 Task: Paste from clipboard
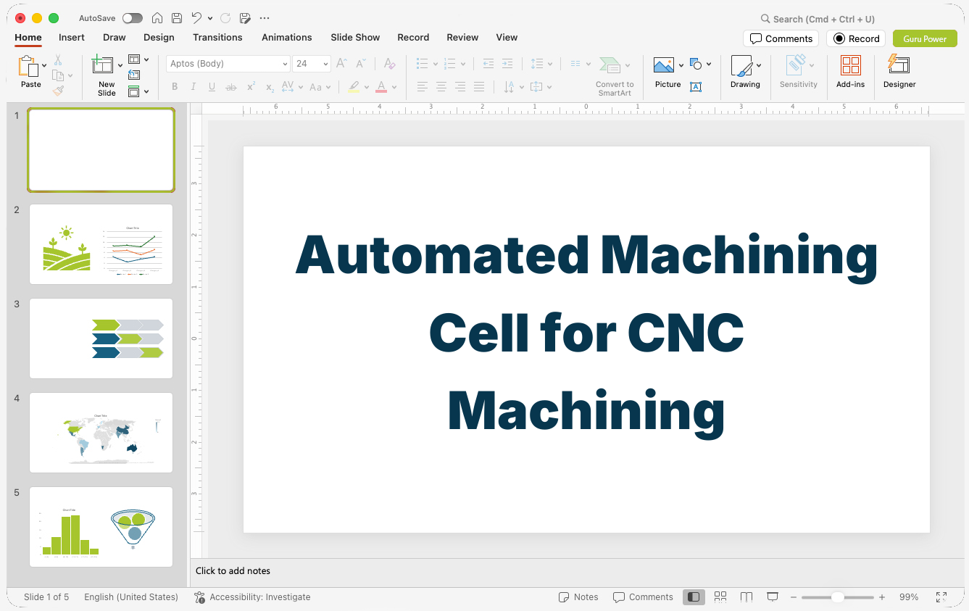tap(30, 72)
